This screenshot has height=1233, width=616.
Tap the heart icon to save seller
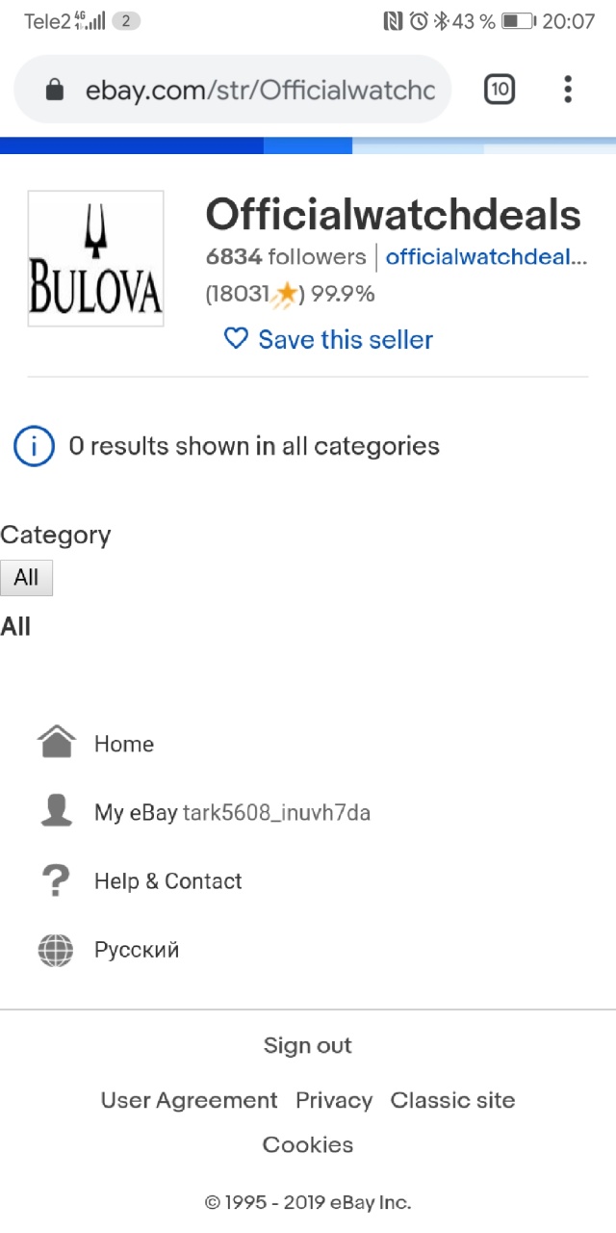[x=236, y=339]
